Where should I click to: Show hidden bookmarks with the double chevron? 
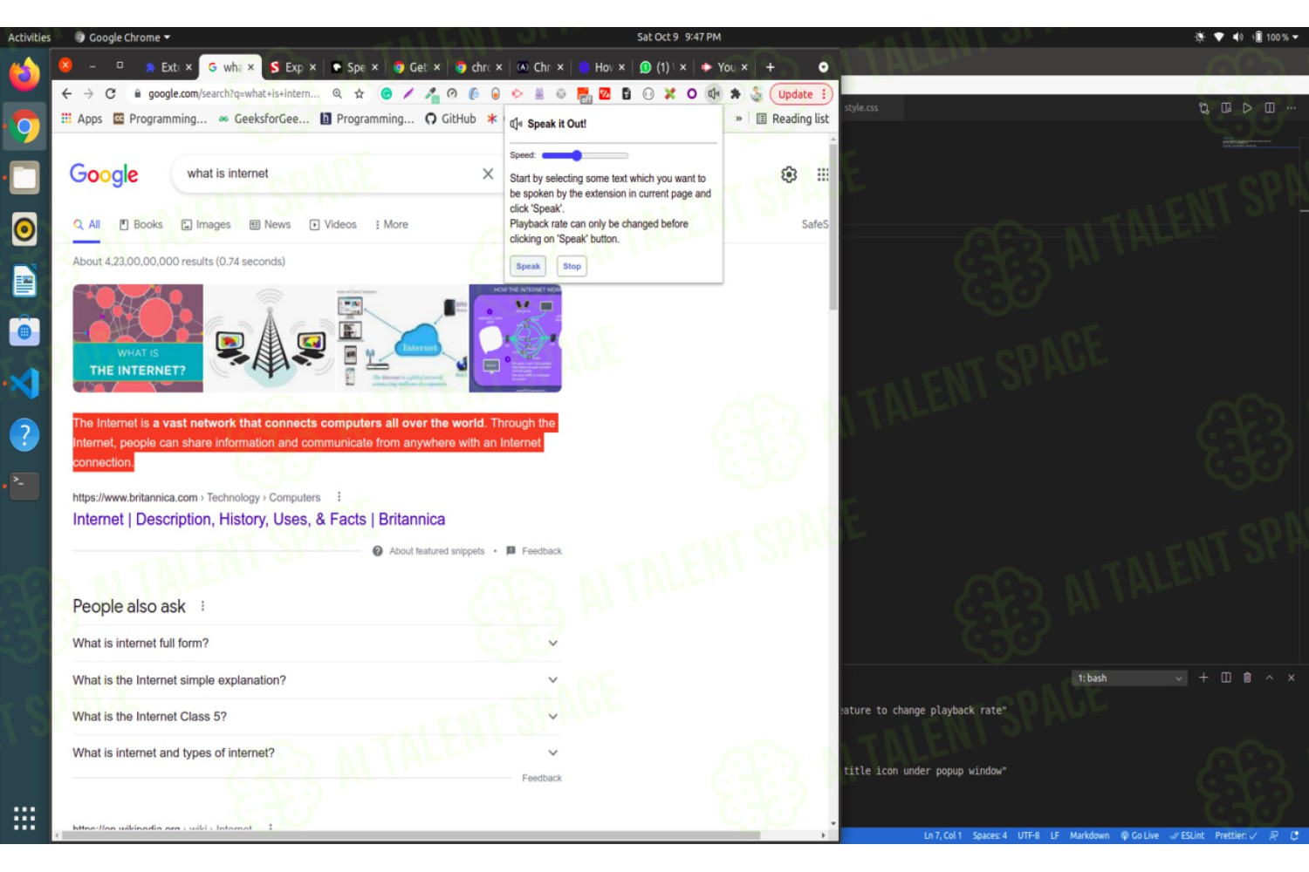pyautogui.click(x=739, y=119)
